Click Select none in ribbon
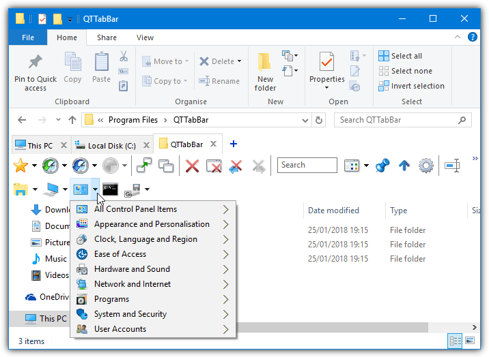489x357 pixels. tap(406, 71)
